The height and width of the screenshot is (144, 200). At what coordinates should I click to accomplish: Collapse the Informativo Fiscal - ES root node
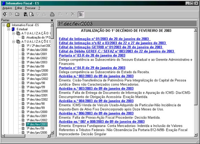coord(4,25)
